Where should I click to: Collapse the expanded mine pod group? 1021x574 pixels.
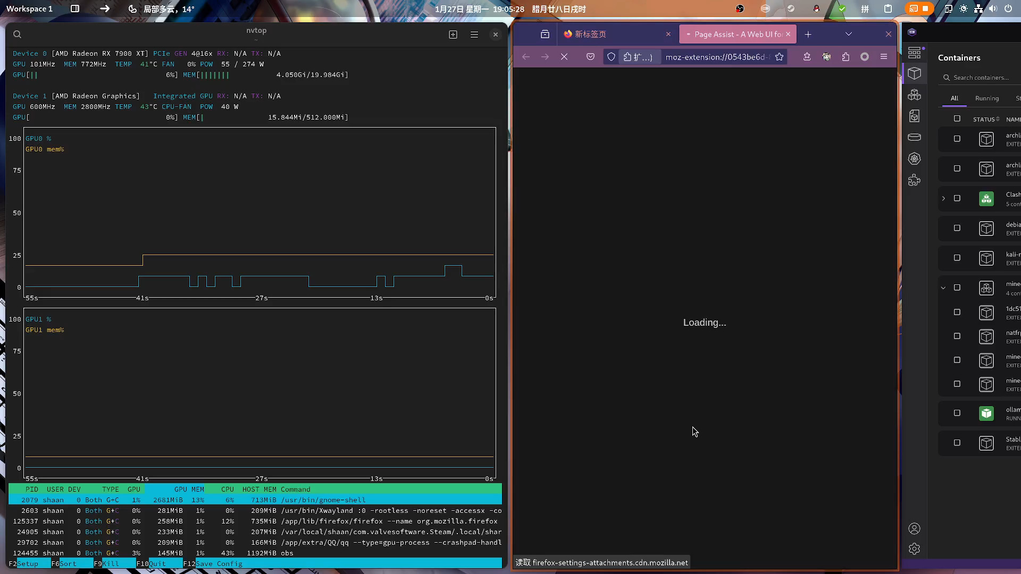pos(943,288)
